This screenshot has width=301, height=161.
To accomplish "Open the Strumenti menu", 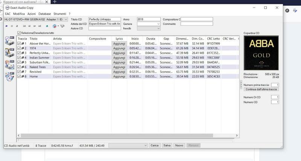I will tap(60, 14).
